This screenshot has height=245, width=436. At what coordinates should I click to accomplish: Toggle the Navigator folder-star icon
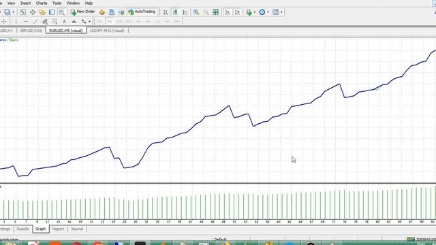42,12
